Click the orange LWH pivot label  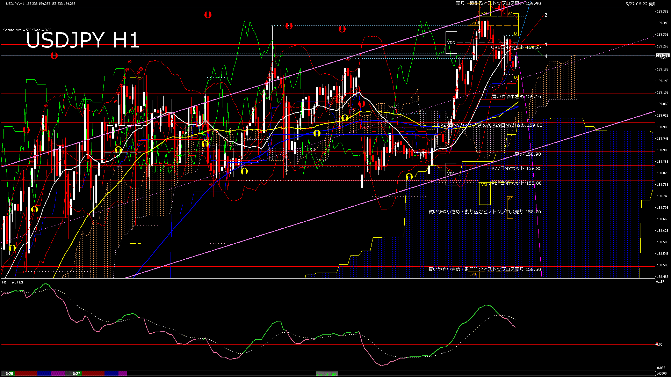point(474,23)
